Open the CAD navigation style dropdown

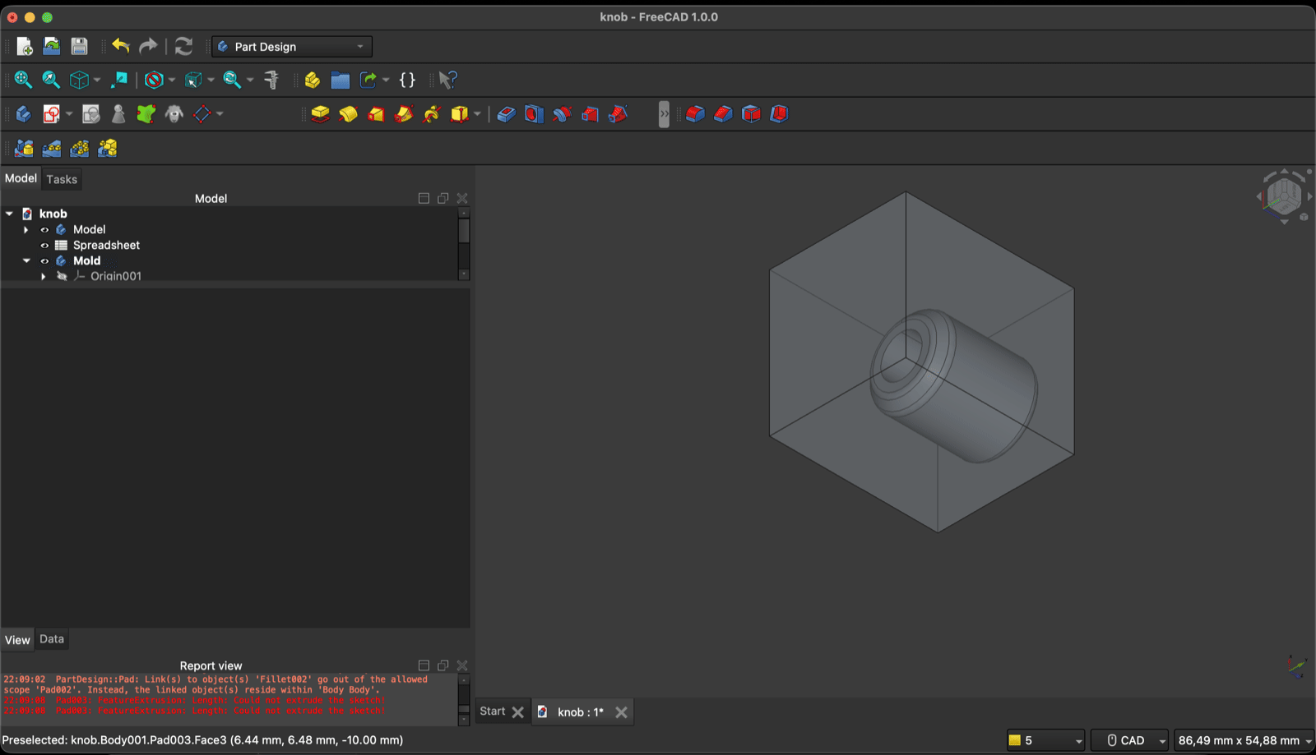(1129, 740)
